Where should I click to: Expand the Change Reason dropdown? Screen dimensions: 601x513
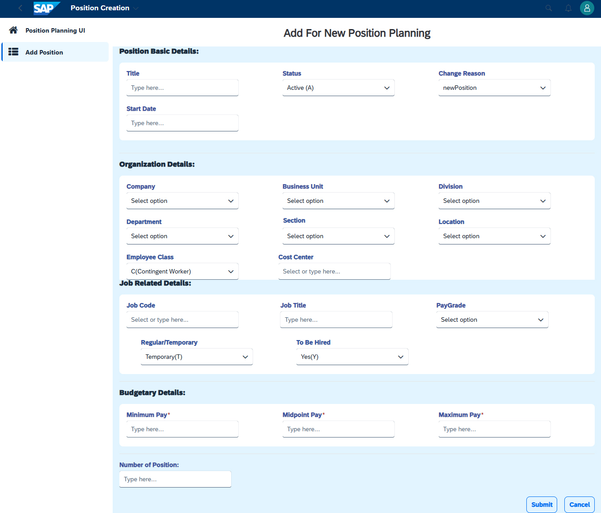tap(494, 88)
